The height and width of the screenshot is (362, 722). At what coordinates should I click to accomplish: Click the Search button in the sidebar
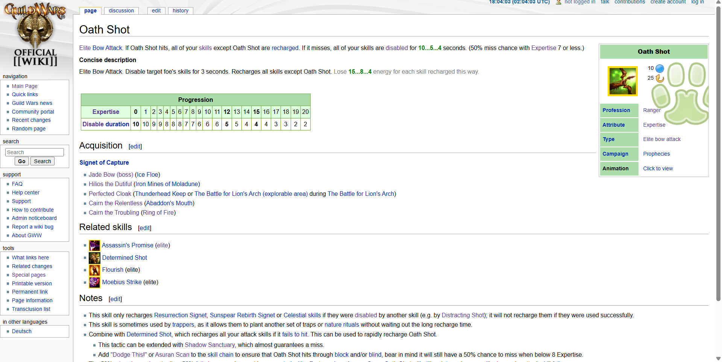point(42,161)
